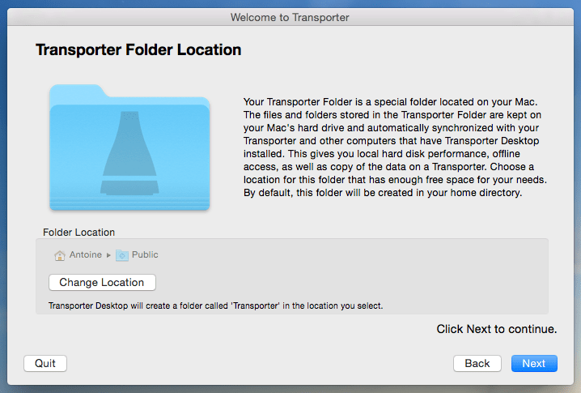581x393 pixels.
Task: Click the arrow separator between Antoine and Public
Action: click(x=108, y=255)
